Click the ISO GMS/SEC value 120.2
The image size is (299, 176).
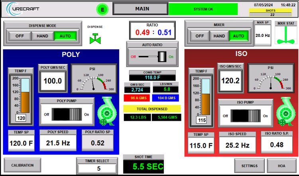coord(230,81)
